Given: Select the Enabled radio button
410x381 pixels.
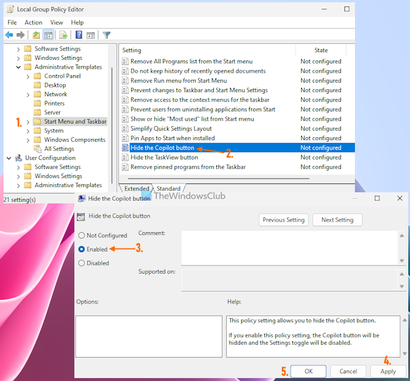Looking at the screenshot, I should [81, 249].
